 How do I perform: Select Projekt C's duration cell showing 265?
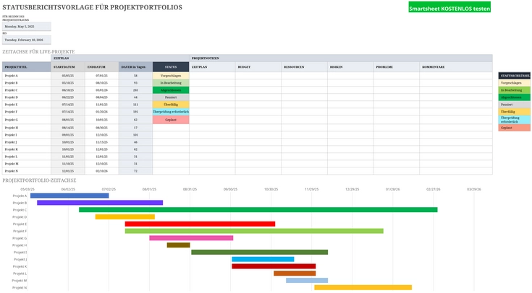coord(136,90)
